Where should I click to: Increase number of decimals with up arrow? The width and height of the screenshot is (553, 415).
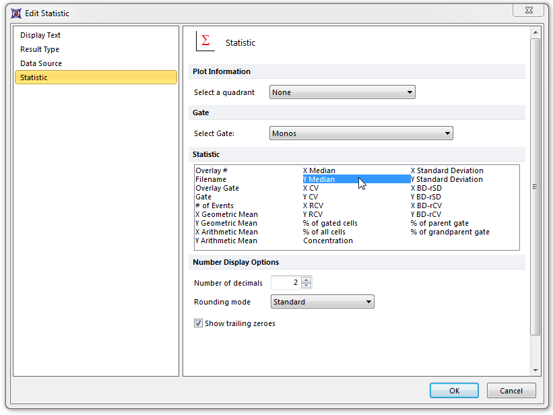[x=306, y=280]
